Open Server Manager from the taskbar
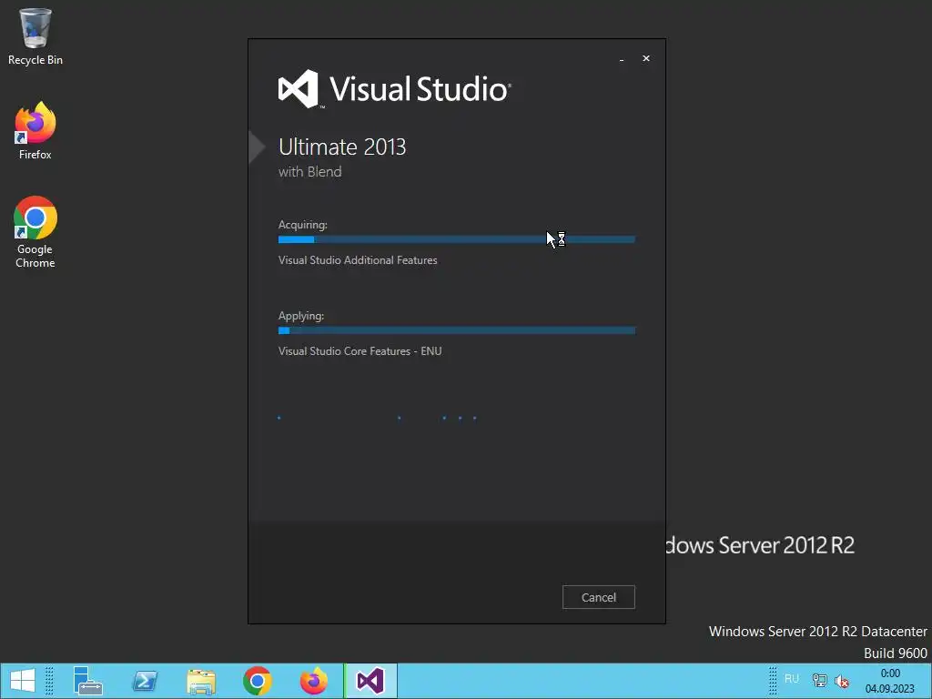 [x=88, y=681]
